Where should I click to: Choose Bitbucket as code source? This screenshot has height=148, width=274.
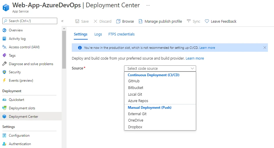pos(136,88)
